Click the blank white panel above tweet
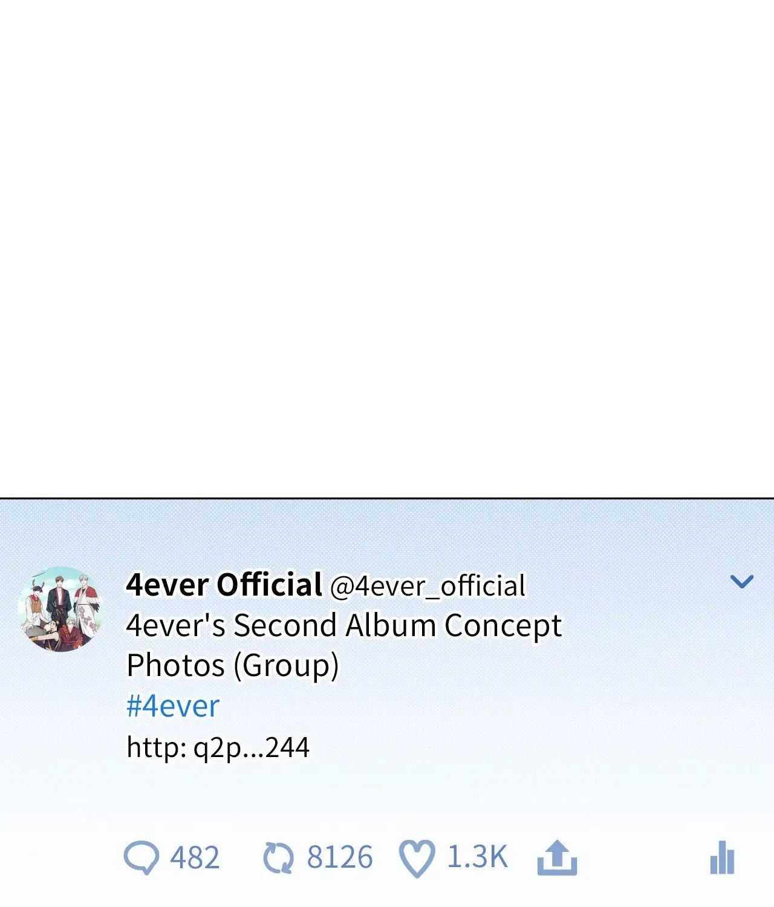The width and height of the screenshot is (774, 907). 387,249
